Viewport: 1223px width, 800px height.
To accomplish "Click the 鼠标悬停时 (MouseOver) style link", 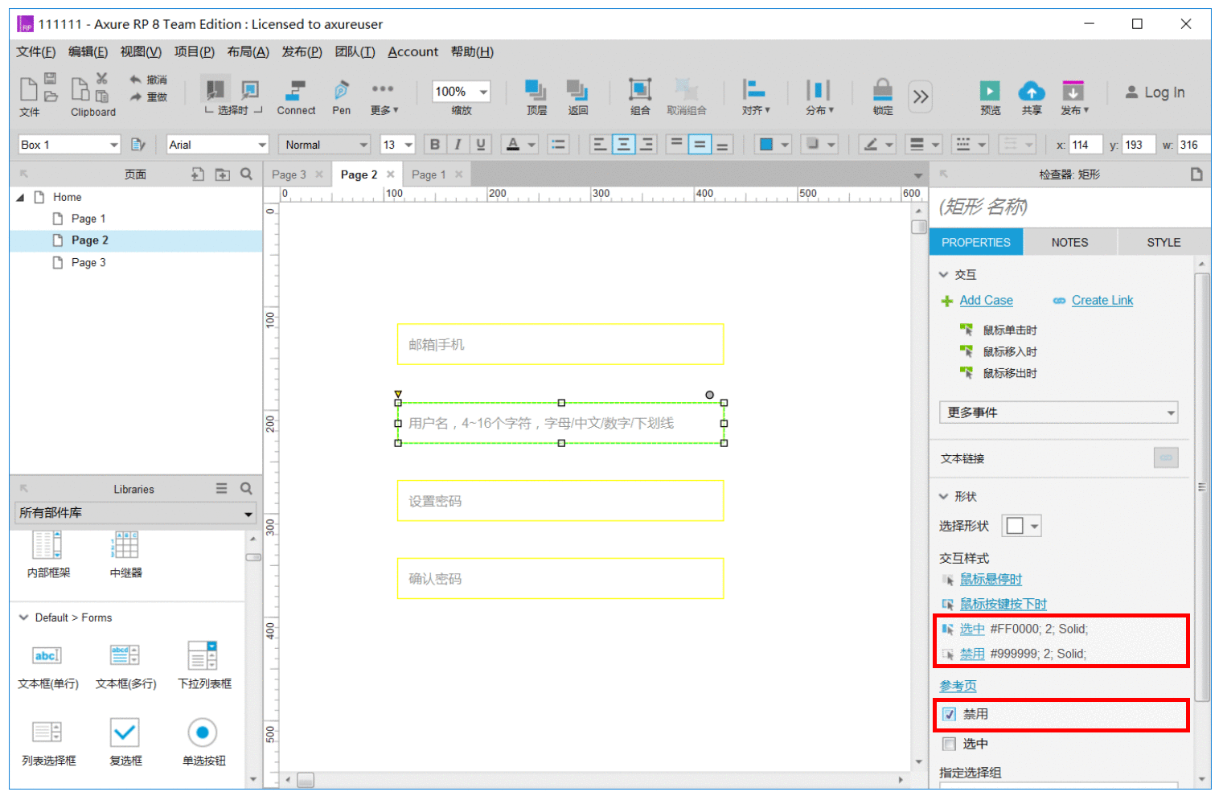I will (x=991, y=580).
